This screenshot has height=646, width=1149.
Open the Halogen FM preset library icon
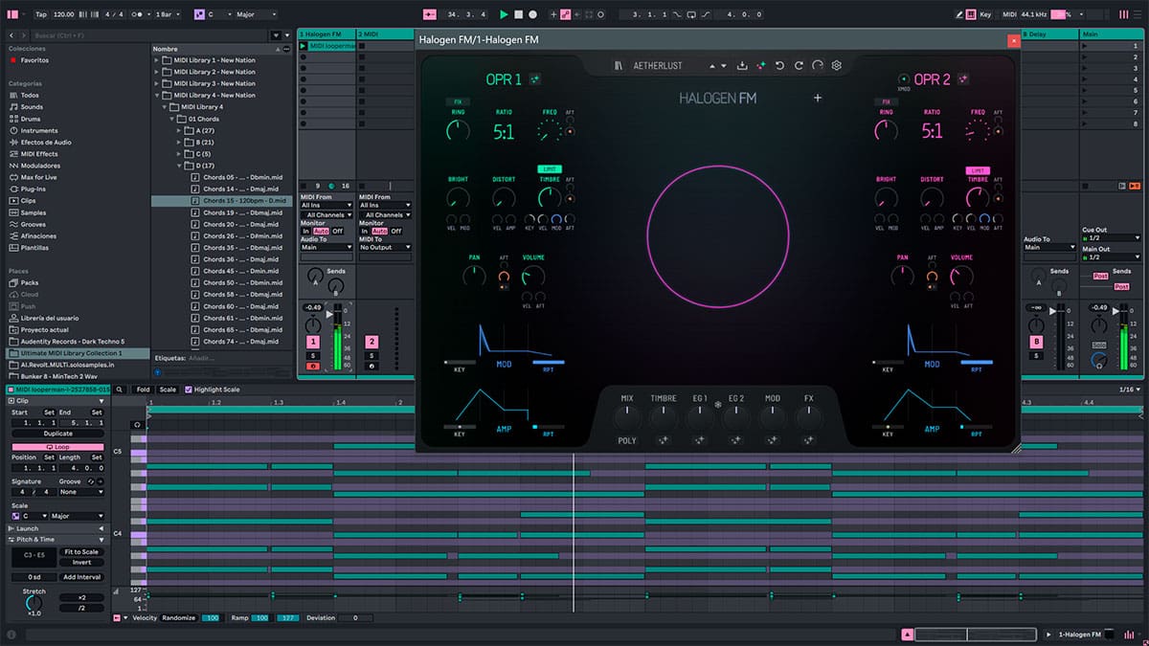(620, 65)
